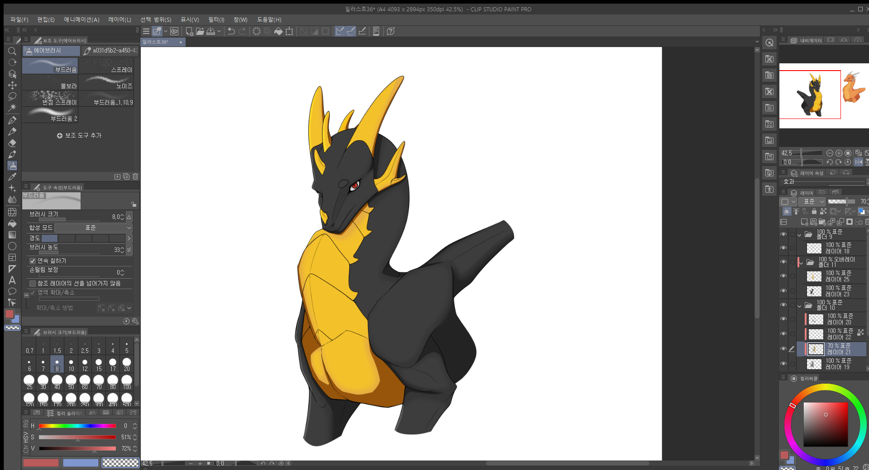
Task: Flip canvas horizontally in navigator
Action: (x=859, y=162)
